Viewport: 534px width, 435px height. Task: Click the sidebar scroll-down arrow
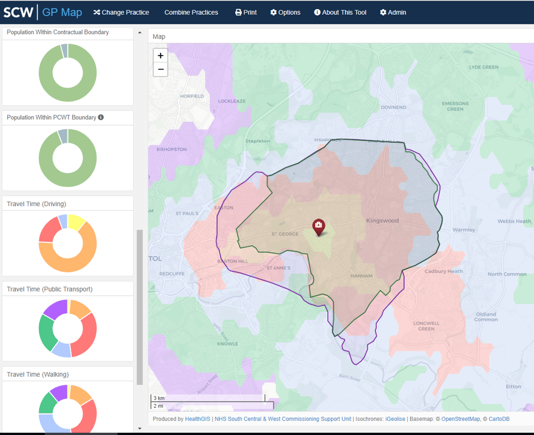click(x=140, y=429)
